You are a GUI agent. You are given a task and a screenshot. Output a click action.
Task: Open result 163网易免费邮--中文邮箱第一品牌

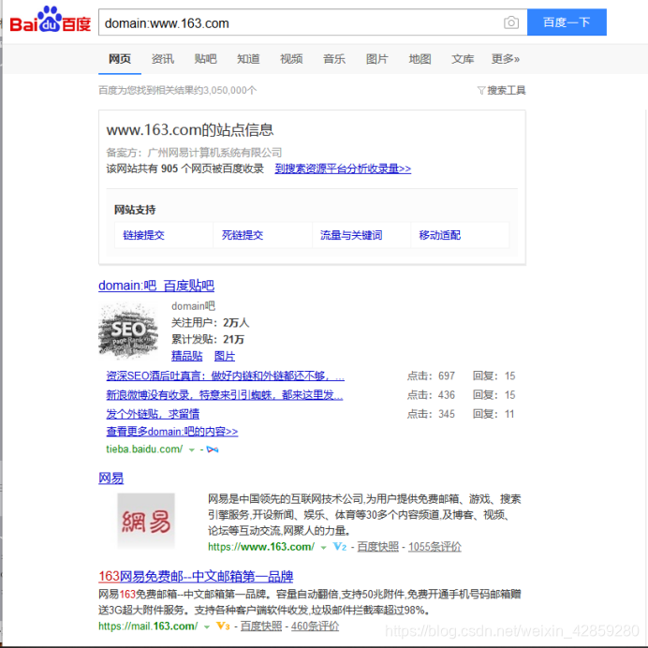(x=196, y=576)
